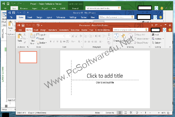Image resolution: width=175 pixels, height=117 pixels.
Task: Open the Resource tab in Project
Action: click(x=24, y=8)
